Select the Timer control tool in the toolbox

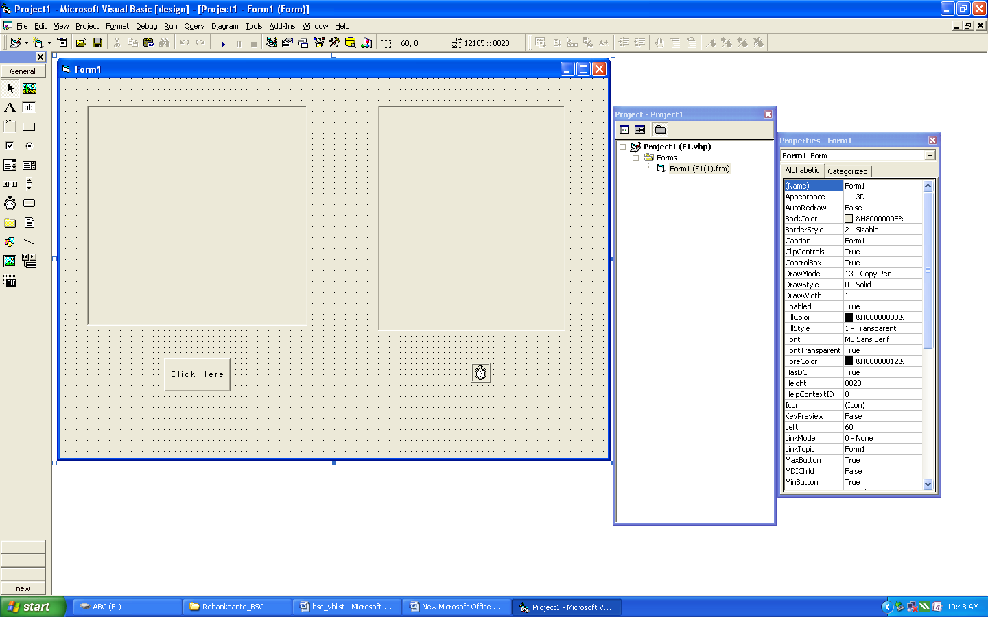[x=10, y=204]
